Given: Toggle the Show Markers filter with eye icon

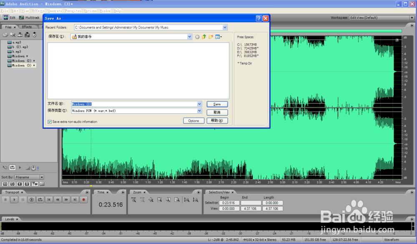Looking at the screenshot, I should pyautogui.click(x=35, y=184).
